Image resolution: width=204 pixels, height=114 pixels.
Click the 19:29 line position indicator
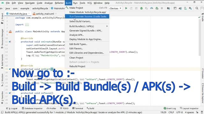tap(163, 112)
